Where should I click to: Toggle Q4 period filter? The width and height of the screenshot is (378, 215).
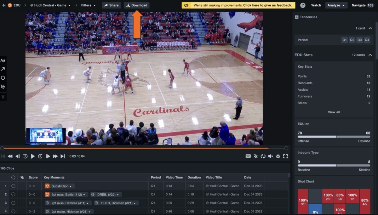point(367,40)
